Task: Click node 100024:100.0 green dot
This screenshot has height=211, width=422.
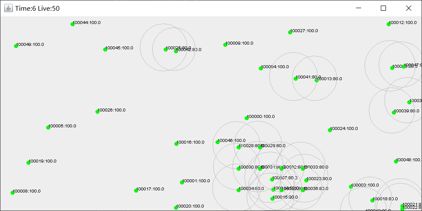Action: [x=330, y=130]
